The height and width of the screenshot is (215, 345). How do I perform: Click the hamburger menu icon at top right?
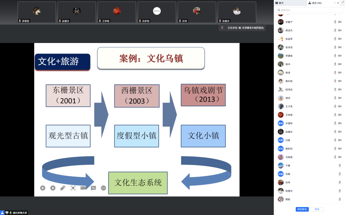[342, 3]
